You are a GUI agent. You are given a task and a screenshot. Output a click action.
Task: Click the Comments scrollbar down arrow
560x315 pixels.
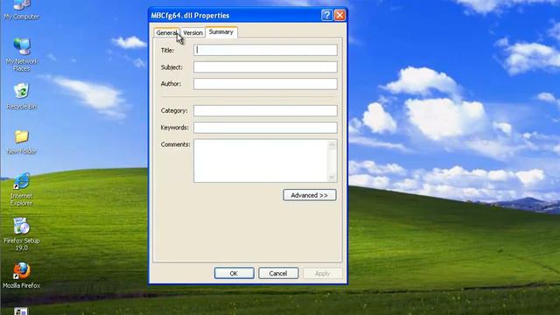[x=332, y=177]
